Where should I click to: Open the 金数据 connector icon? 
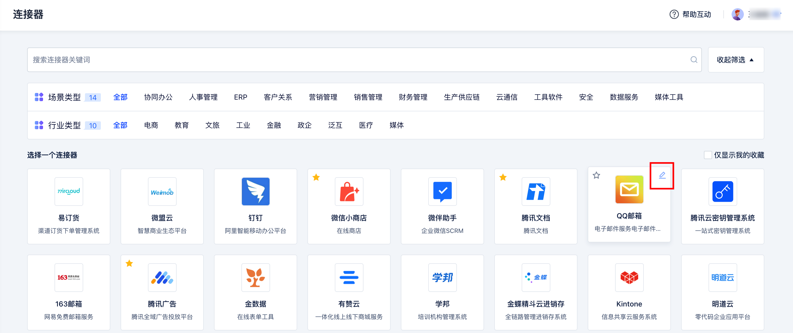(x=255, y=277)
